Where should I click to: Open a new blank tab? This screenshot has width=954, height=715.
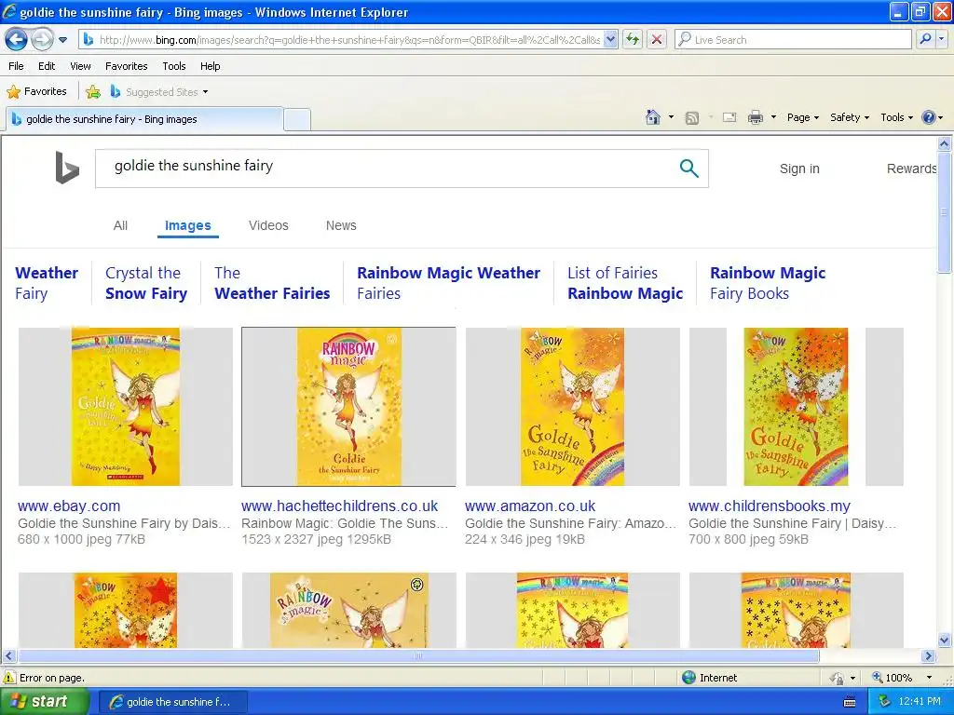pyautogui.click(x=297, y=120)
